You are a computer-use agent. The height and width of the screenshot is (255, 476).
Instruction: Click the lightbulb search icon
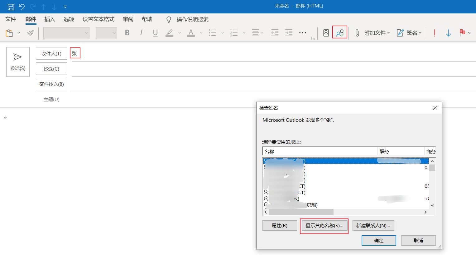169,20
